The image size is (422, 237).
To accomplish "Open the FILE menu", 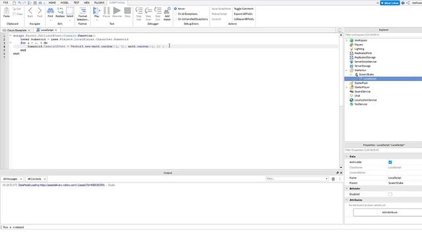I will tap(5, 3).
